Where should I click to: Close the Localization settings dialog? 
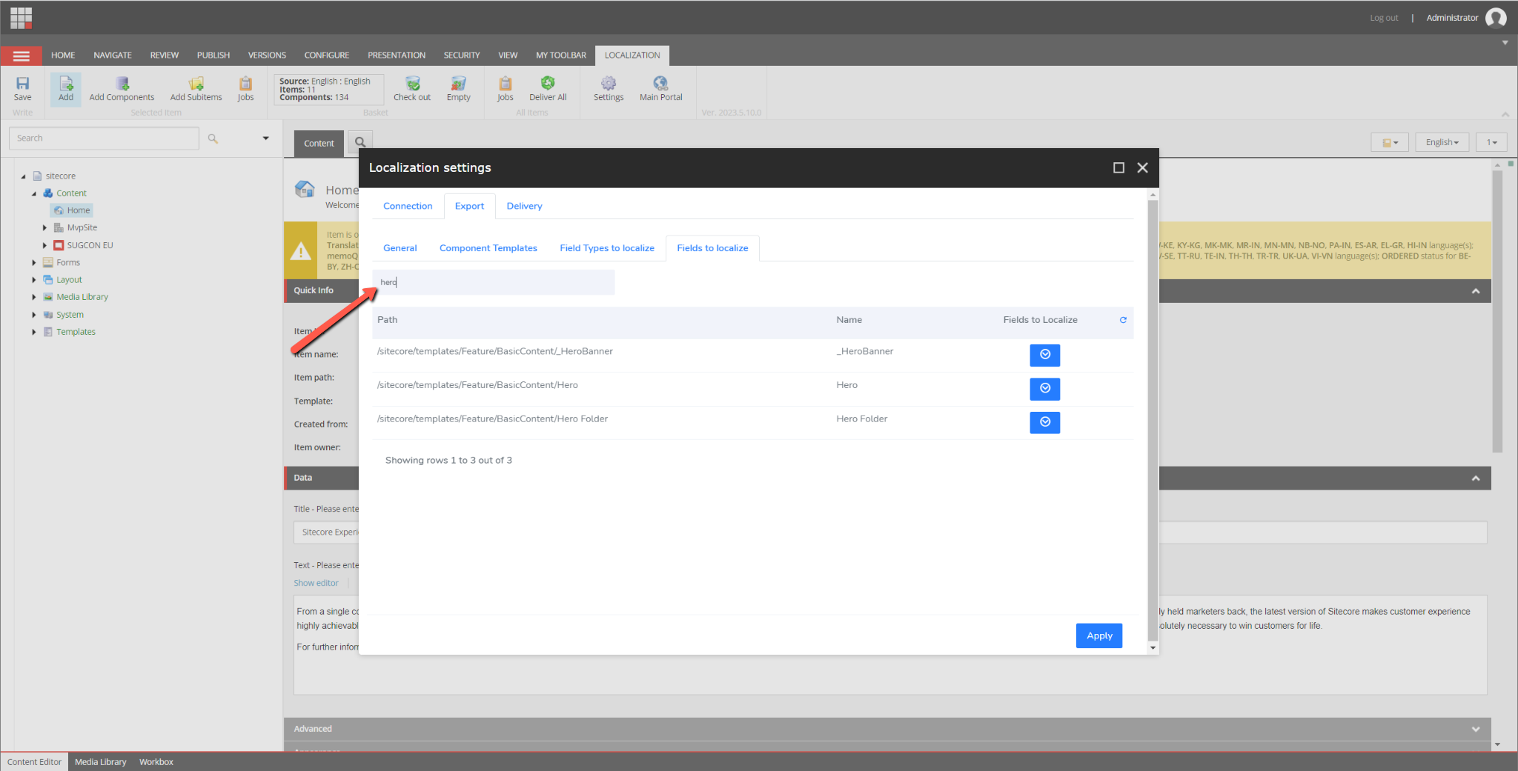point(1142,168)
